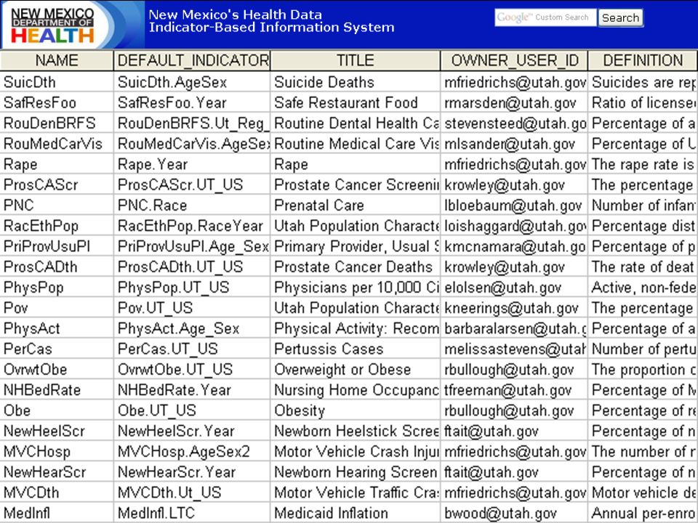Select the MVCHosp.AgeSex2 indicator cell
Viewport: 698px width, 523px height.
tap(192, 451)
